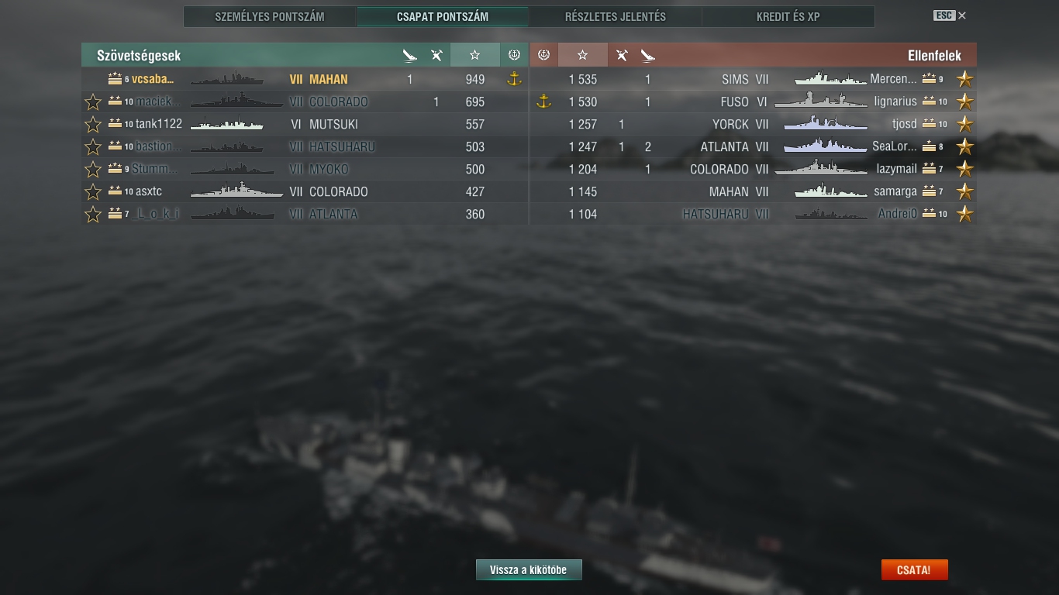Sort enemies by aircraft shot down icon
The width and height of the screenshot is (1059, 595).
pyautogui.click(x=622, y=55)
